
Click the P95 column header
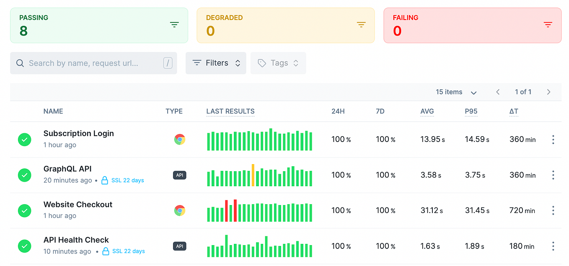pyautogui.click(x=471, y=111)
